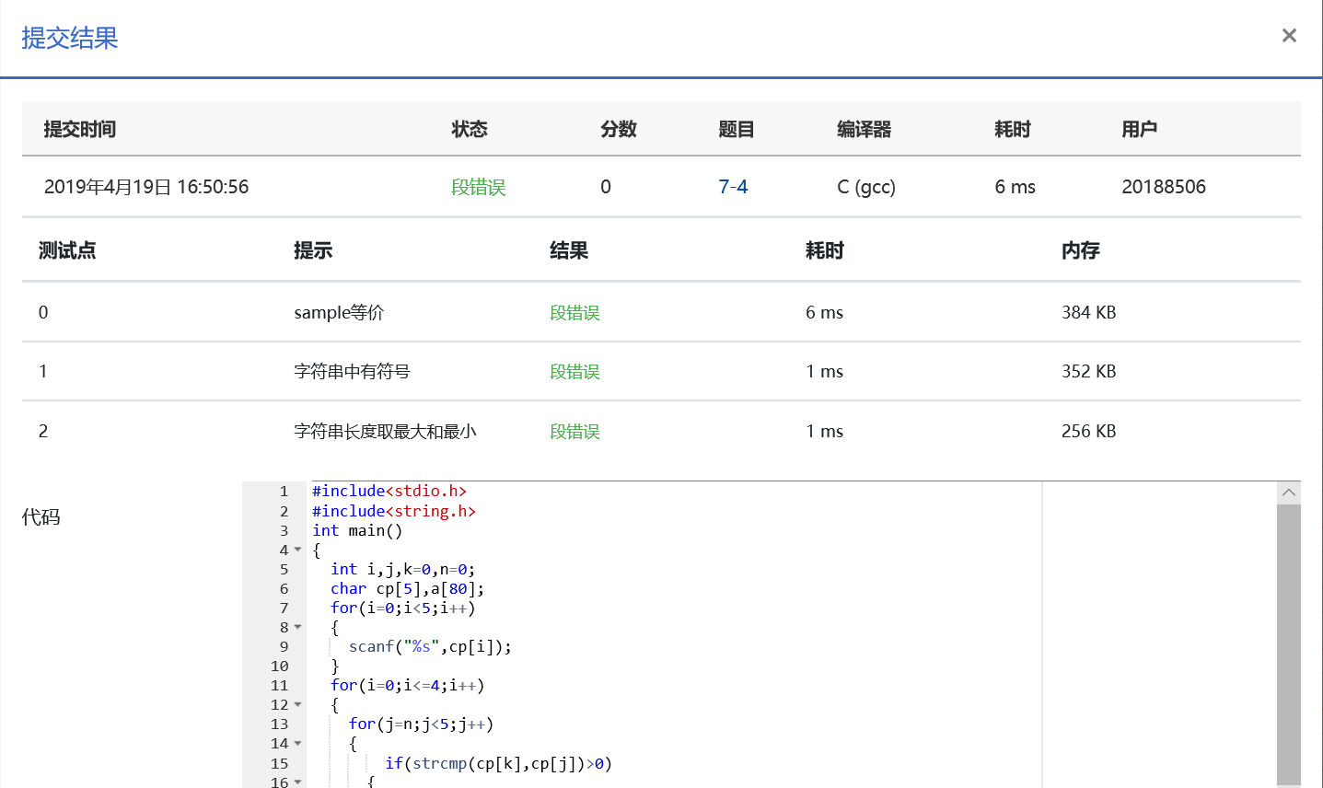
Task: Click the 352 KB memory value
Action: (1089, 372)
